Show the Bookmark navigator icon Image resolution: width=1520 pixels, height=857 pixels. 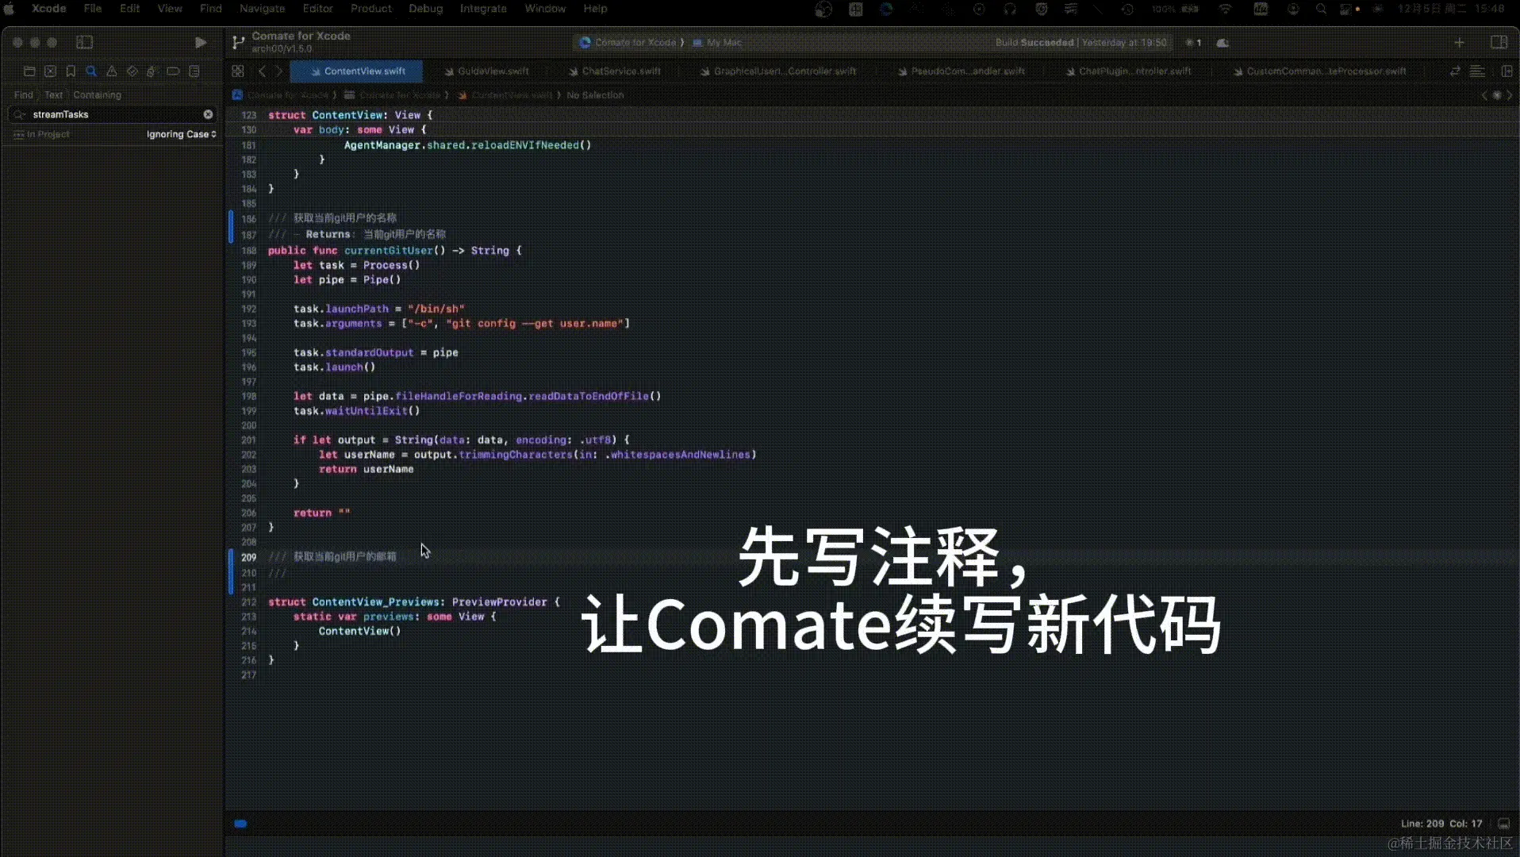point(71,71)
